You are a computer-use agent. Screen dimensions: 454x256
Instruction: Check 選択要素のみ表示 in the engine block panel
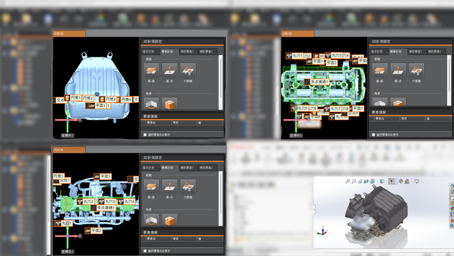click(146, 251)
